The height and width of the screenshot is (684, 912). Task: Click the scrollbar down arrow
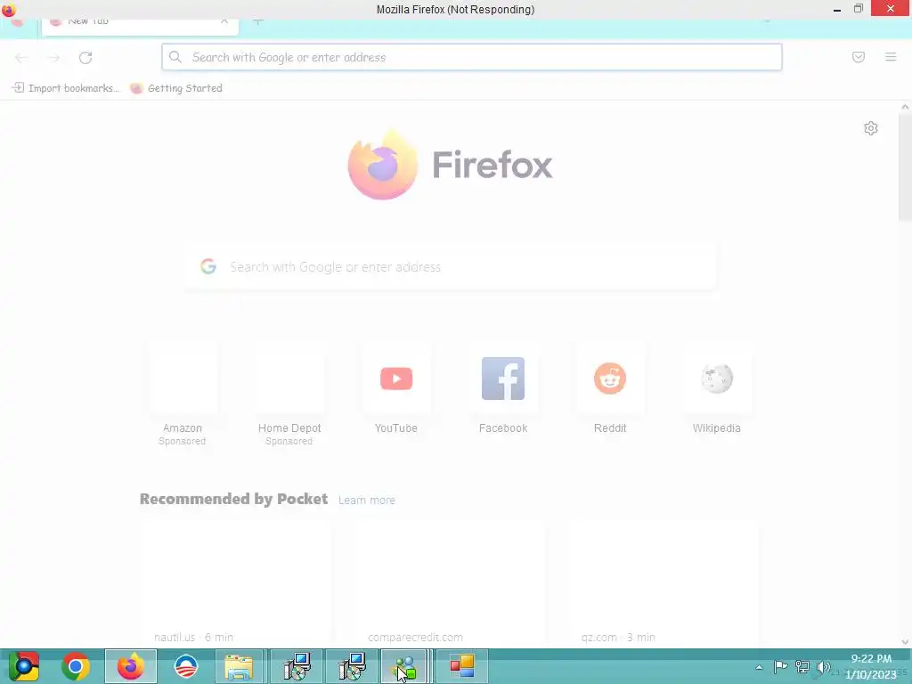pyautogui.click(x=905, y=642)
